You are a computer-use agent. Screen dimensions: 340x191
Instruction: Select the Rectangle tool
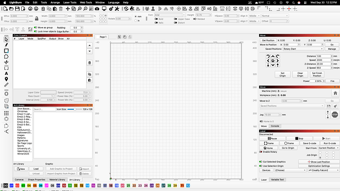click(6, 51)
